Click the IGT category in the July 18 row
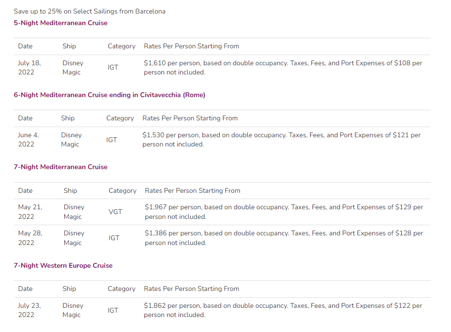The height and width of the screenshot is (332, 451). tap(113, 68)
